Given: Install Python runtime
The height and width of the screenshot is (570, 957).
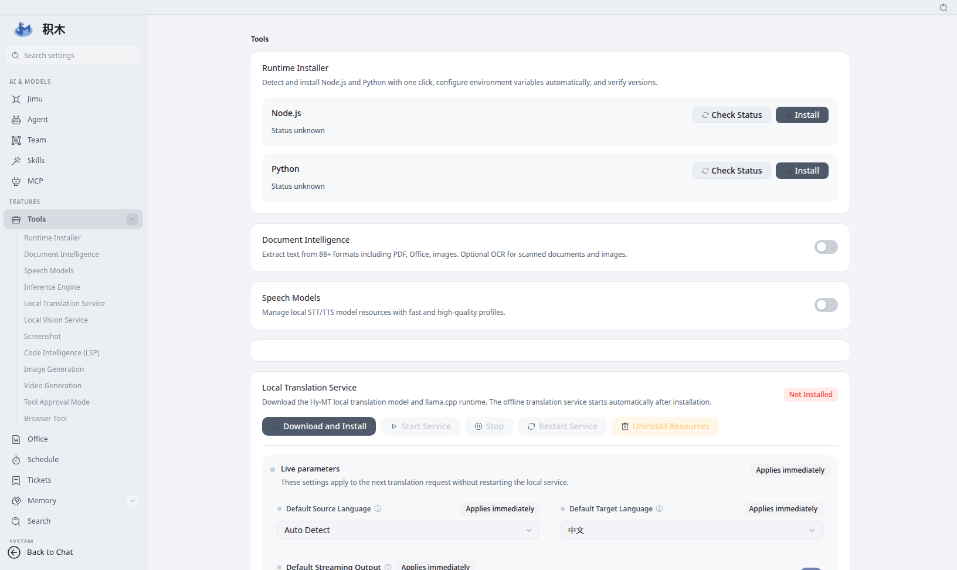Looking at the screenshot, I should pyautogui.click(x=802, y=171).
